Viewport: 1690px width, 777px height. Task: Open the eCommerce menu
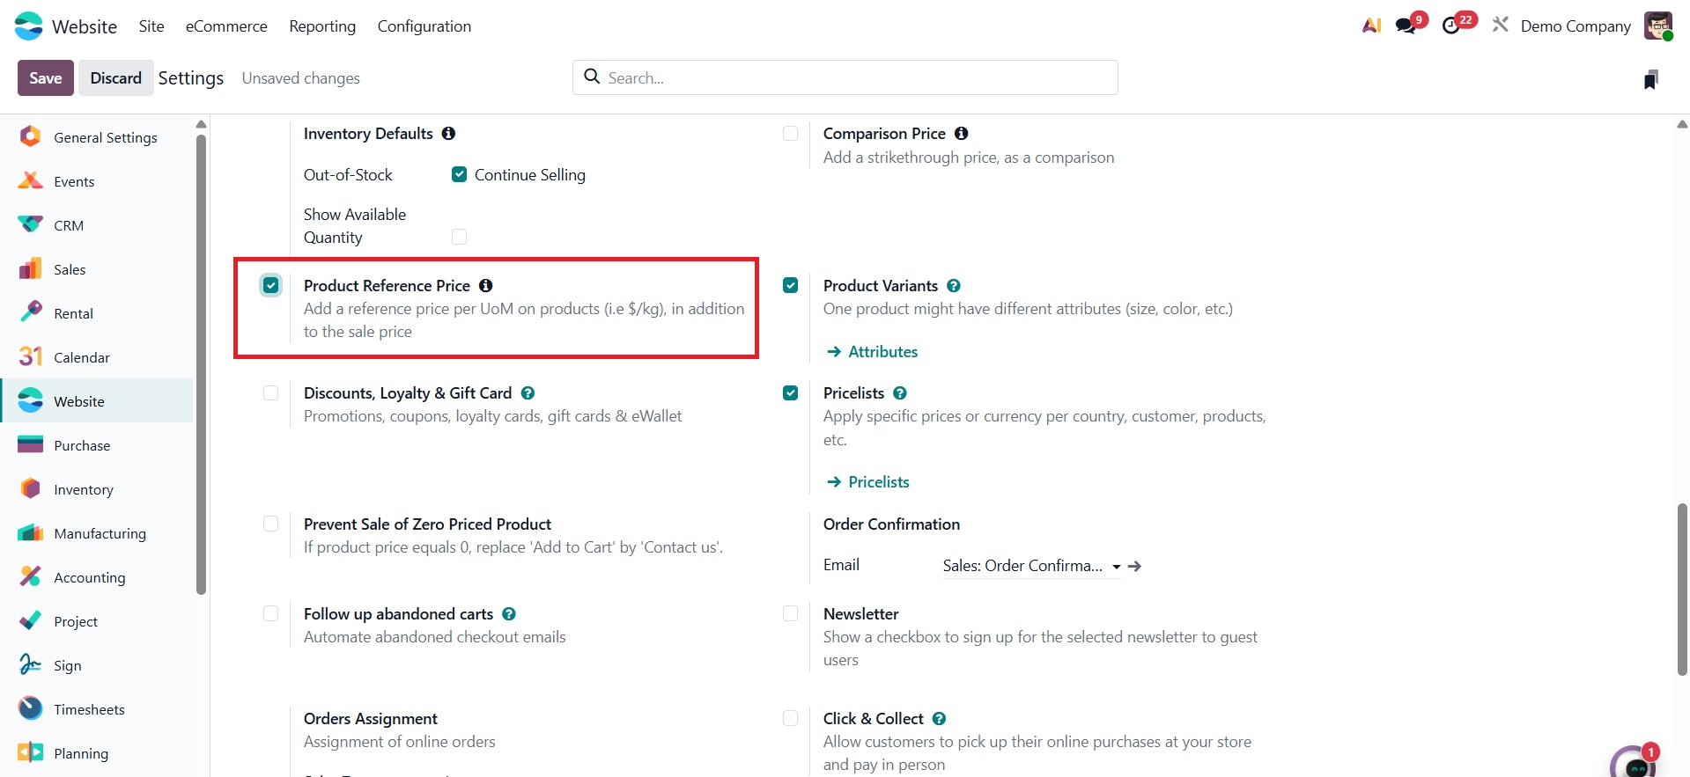pos(226,26)
